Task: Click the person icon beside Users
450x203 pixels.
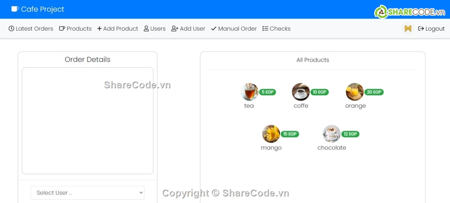Action: tap(146, 29)
